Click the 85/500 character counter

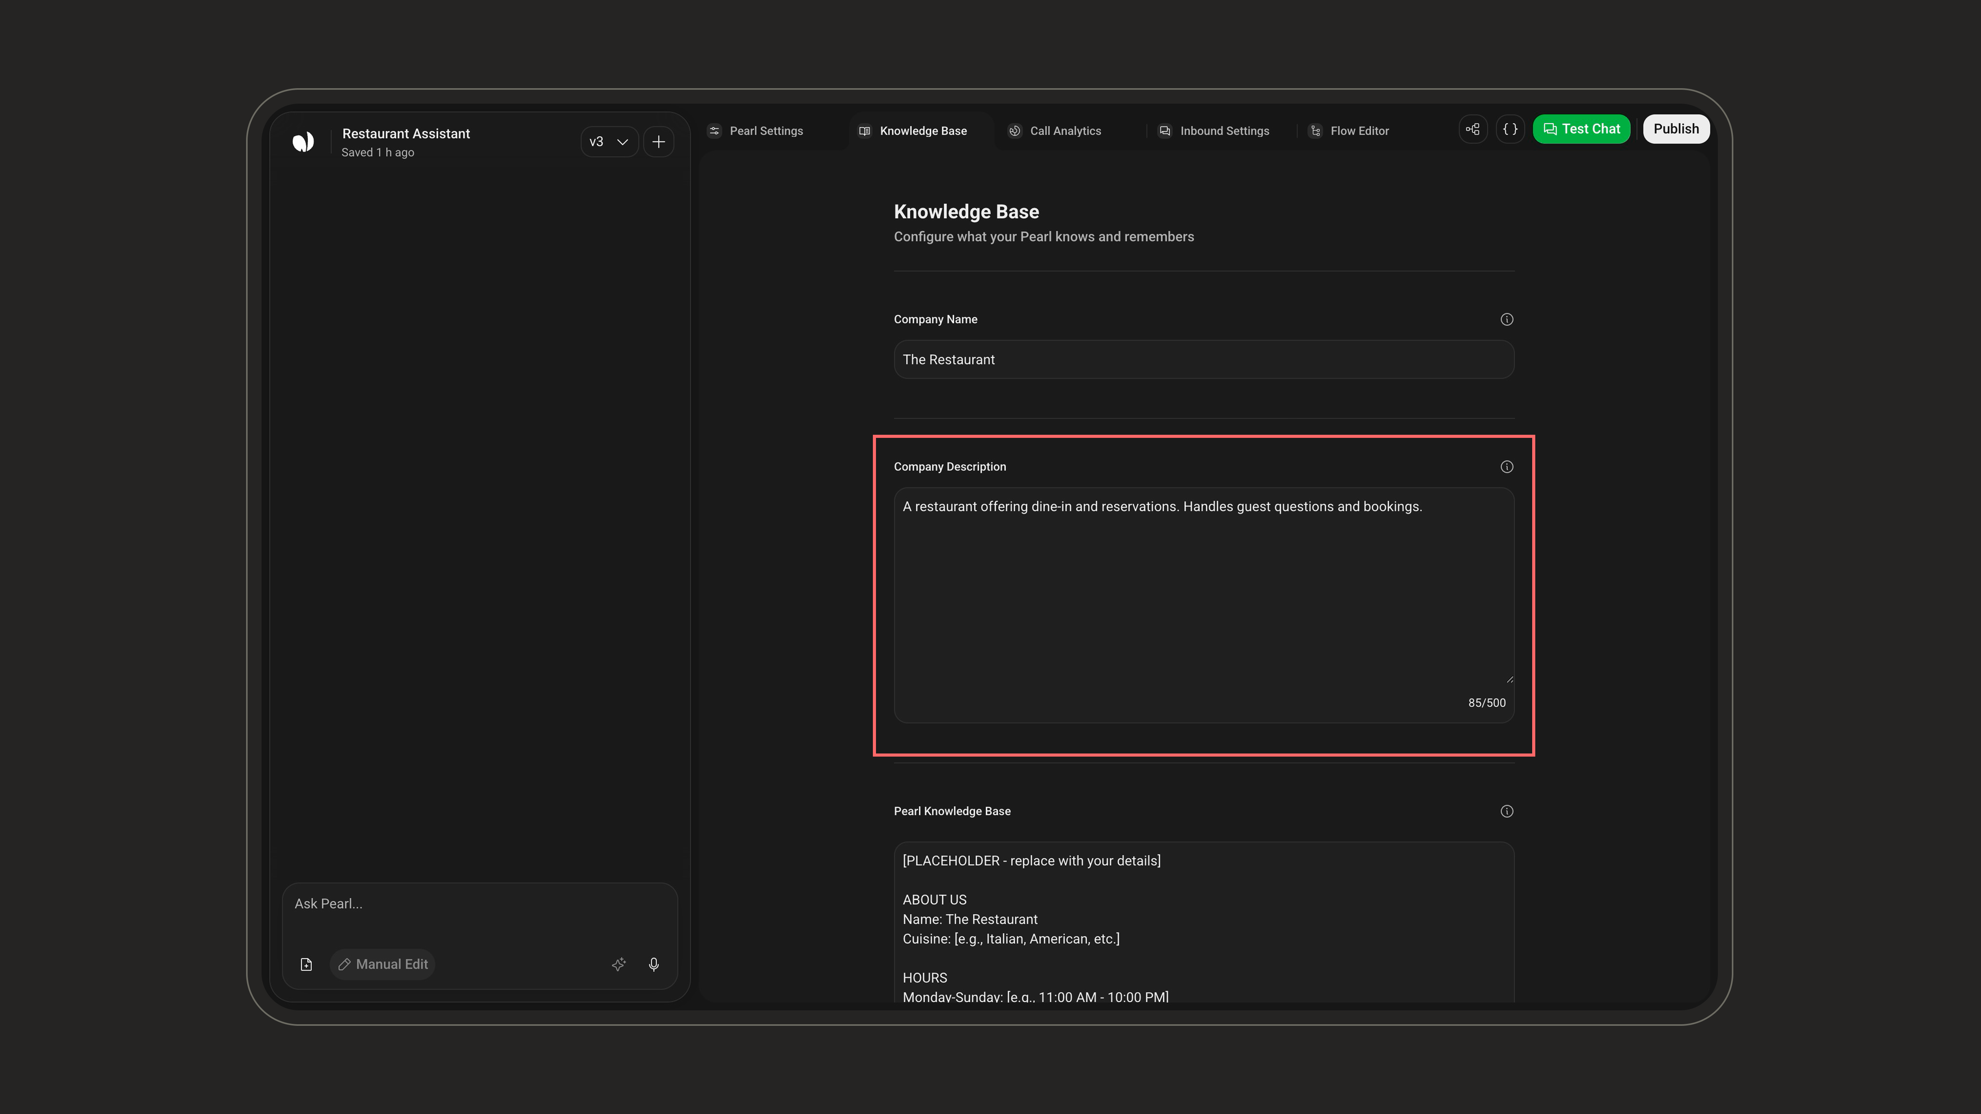tap(1487, 703)
